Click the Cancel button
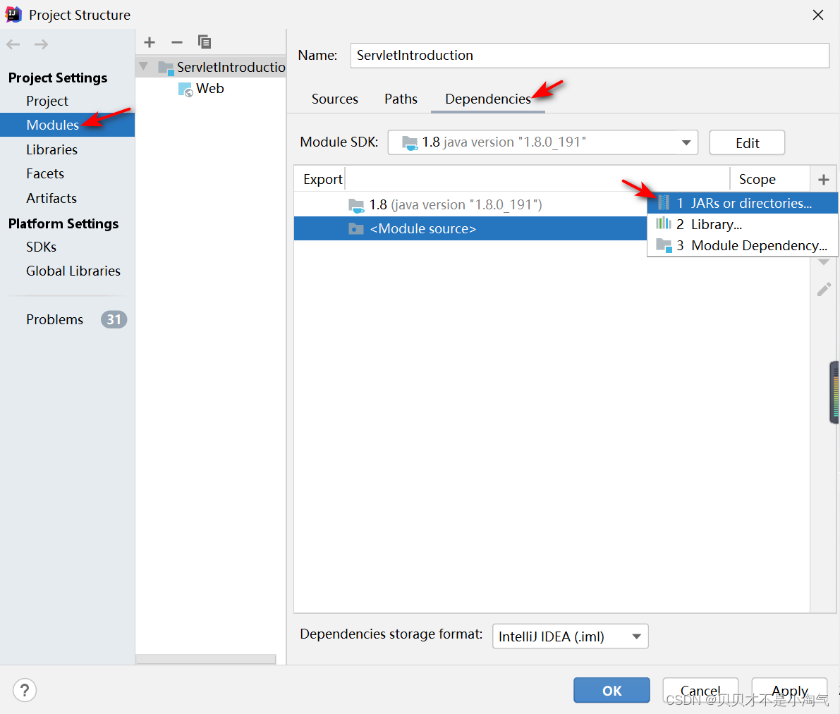840x714 pixels. coord(700,691)
